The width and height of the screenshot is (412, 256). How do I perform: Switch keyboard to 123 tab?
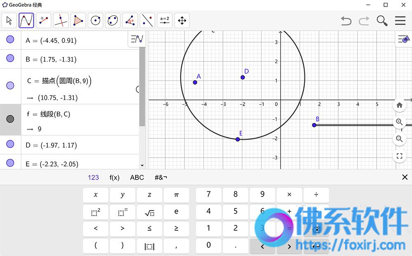pos(93,178)
